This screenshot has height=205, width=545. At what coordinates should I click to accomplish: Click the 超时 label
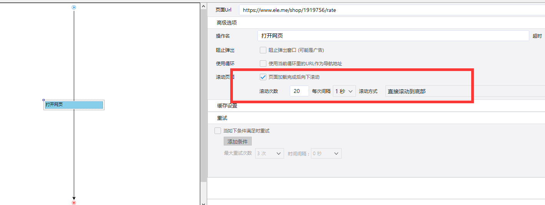537,36
